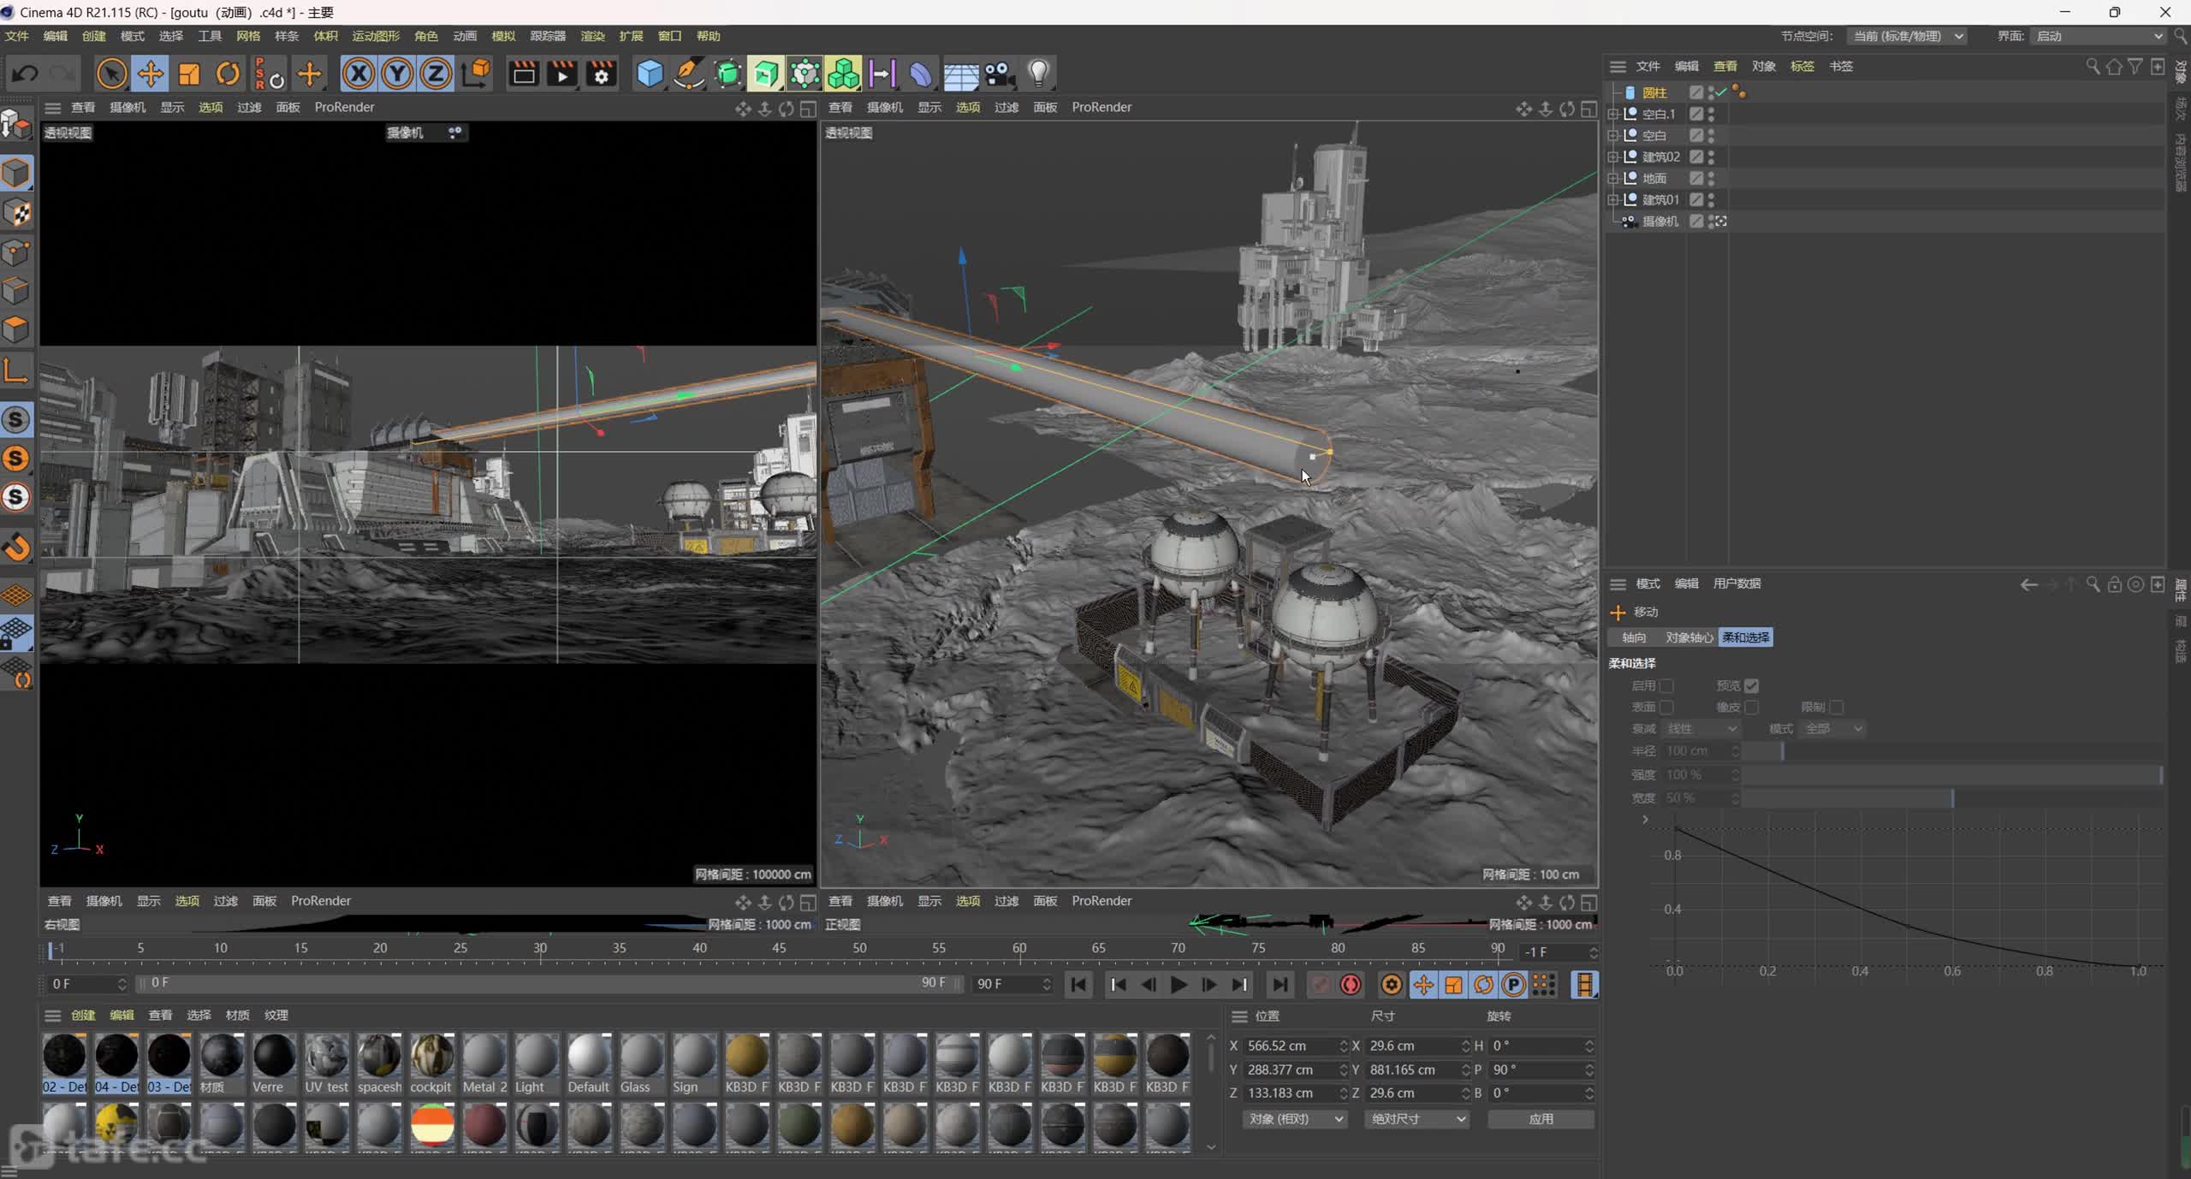Click the 应用 apply button
The height and width of the screenshot is (1179, 2191).
tap(1541, 1119)
